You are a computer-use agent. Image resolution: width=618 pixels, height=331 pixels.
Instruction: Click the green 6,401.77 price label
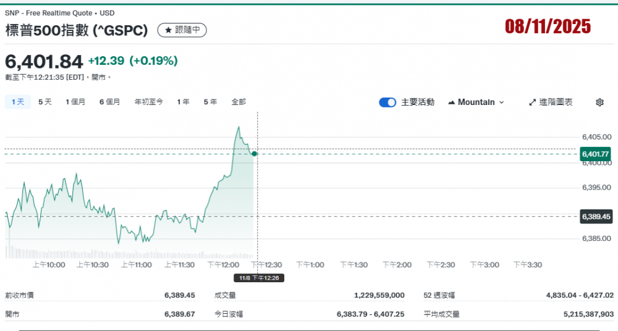click(595, 154)
